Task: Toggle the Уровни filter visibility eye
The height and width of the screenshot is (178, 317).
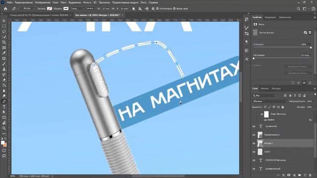Action: click(265, 120)
